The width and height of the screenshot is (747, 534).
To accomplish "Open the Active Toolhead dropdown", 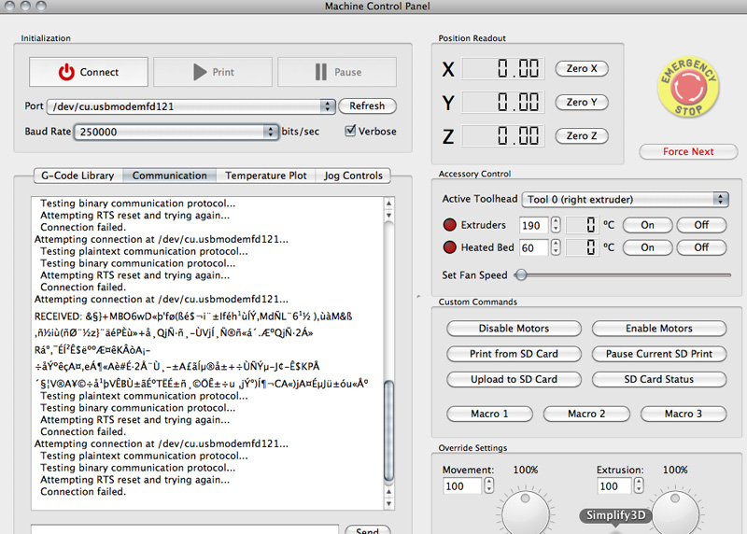I will click(x=625, y=199).
